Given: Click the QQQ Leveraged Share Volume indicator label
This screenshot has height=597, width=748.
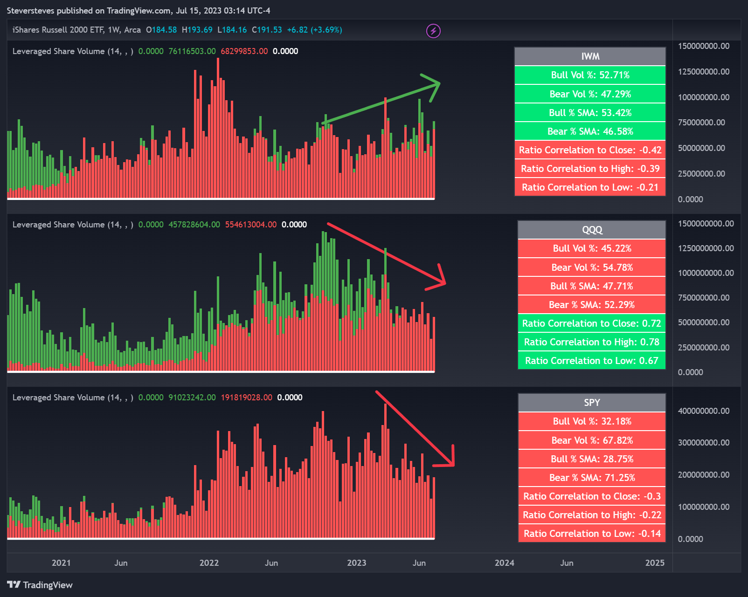Looking at the screenshot, I should (73, 225).
